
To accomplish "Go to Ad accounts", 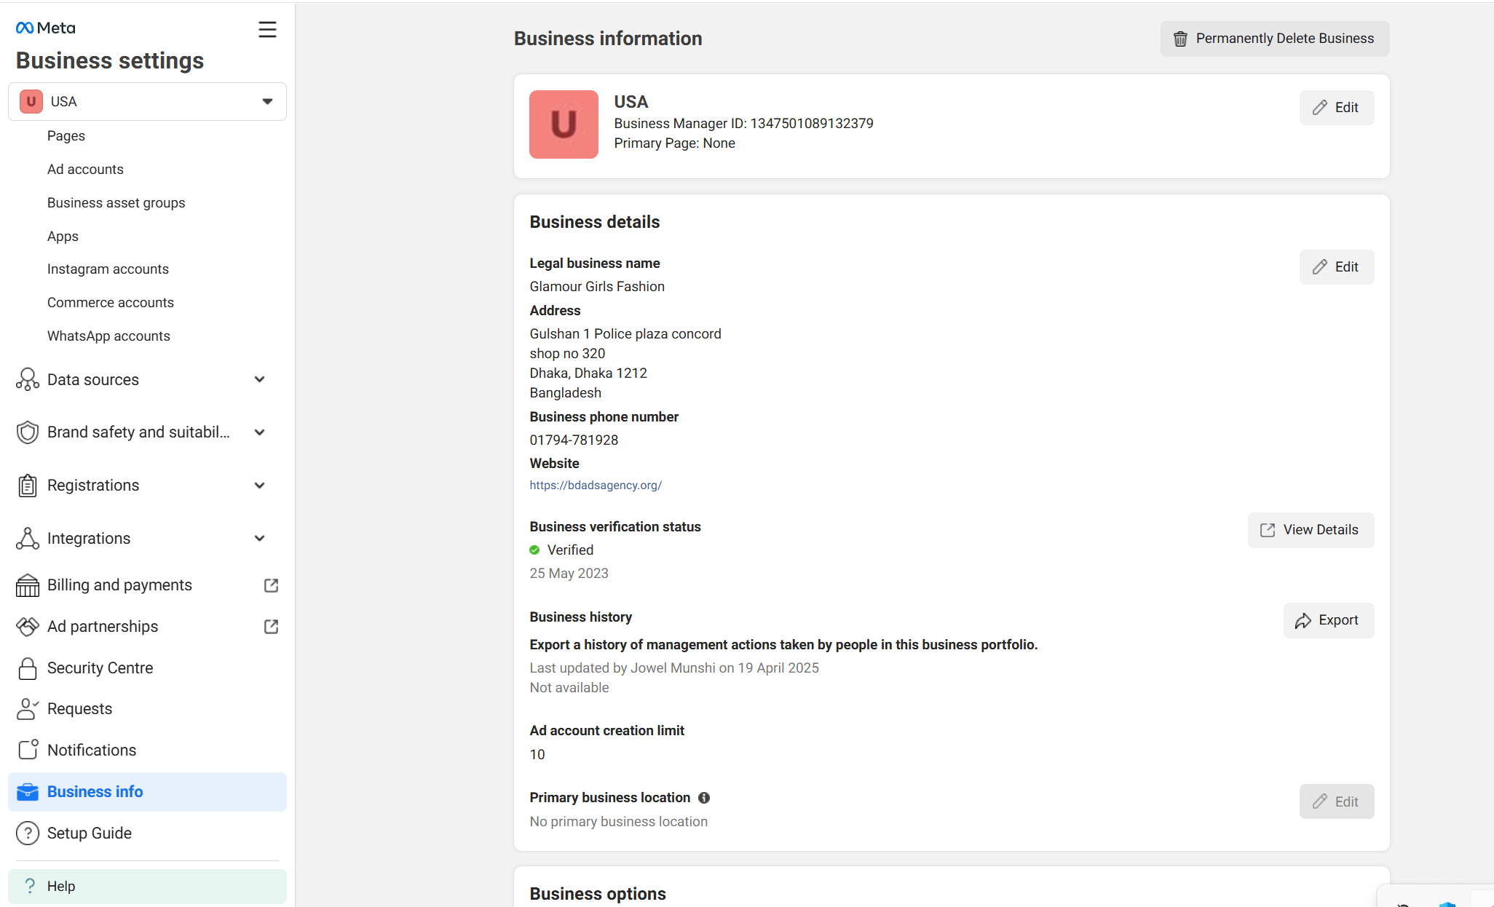I will [85, 169].
